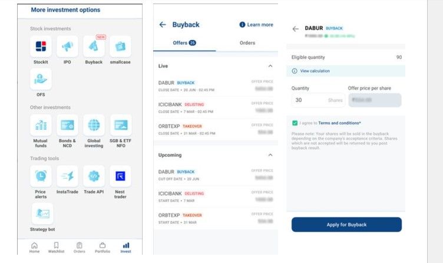
Task: Select the smallcase icon
Action: tap(120, 47)
